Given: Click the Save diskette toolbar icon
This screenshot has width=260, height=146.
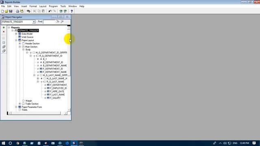Looking at the screenshot, I should (x=11, y=11).
